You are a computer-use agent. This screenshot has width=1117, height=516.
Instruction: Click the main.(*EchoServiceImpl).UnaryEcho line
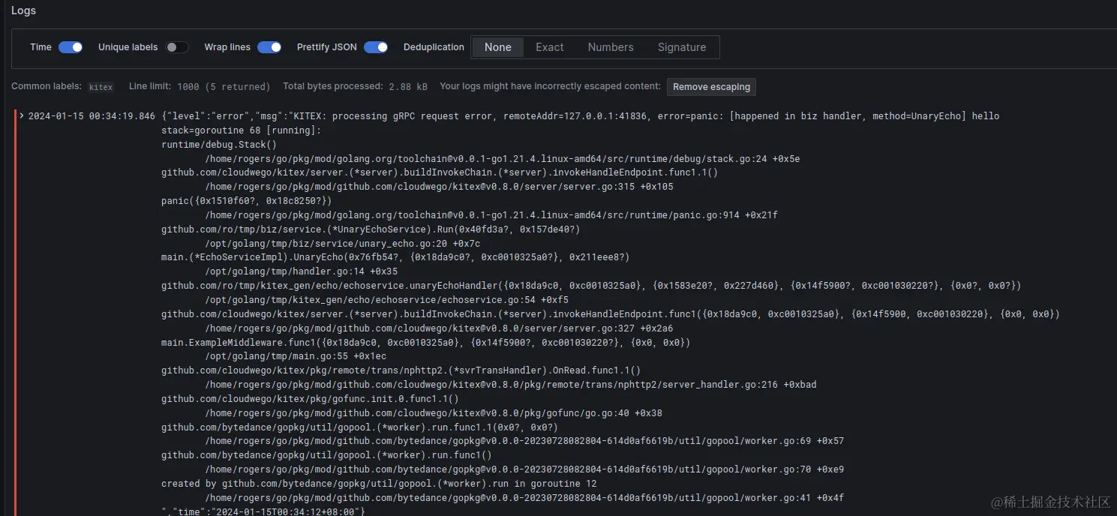click(395, 257)
